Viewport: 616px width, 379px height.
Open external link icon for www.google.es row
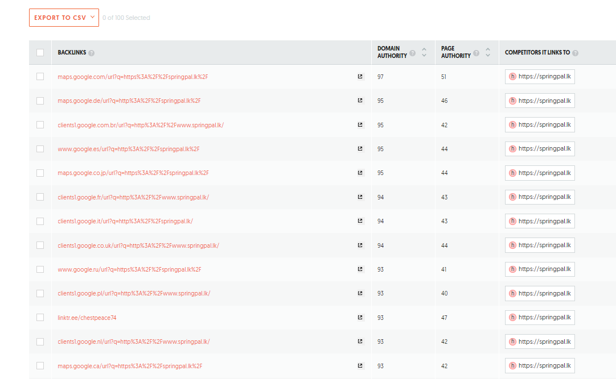[x=360, y=149]
